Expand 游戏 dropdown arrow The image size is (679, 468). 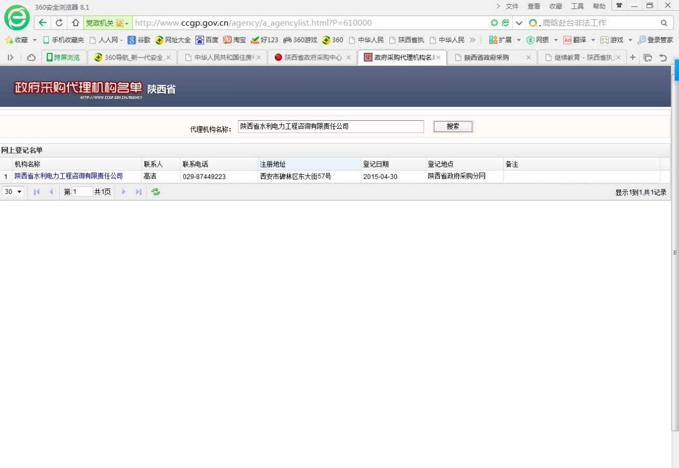pyautogui.click(x=630, y=40)
